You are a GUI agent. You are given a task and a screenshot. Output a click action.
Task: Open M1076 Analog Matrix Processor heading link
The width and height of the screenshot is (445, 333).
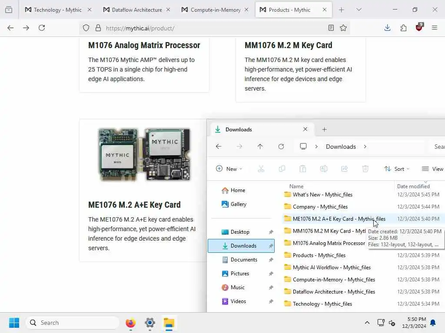(144, 45)
